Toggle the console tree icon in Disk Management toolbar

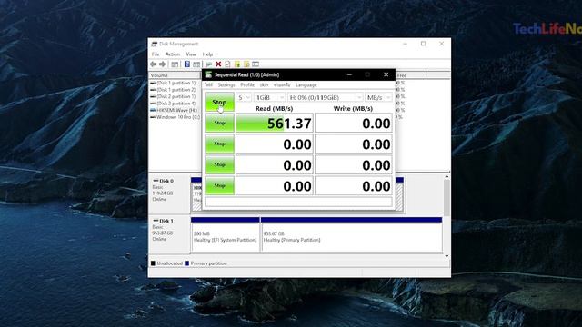click(175, 64)
